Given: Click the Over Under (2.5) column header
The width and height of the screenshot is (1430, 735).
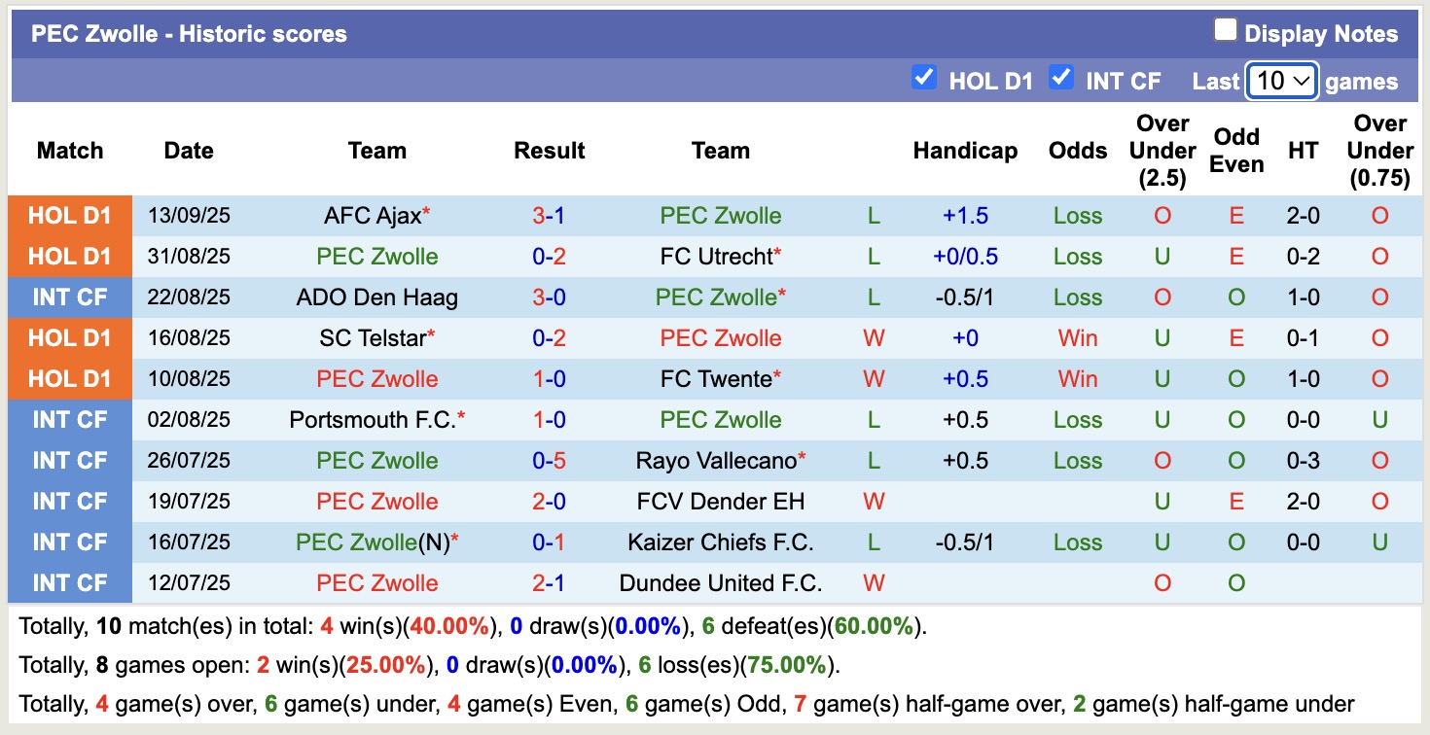Looking at the screenshot, I should (1162, 151).
